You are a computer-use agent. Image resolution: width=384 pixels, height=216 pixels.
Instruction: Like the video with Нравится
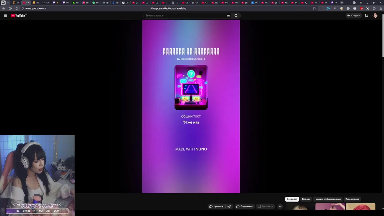click(x=216, y=206)
